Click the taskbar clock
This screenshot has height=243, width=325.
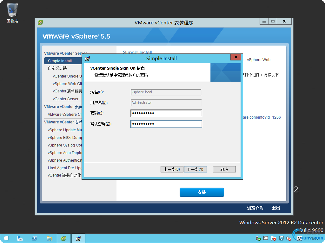click(314, 239)
